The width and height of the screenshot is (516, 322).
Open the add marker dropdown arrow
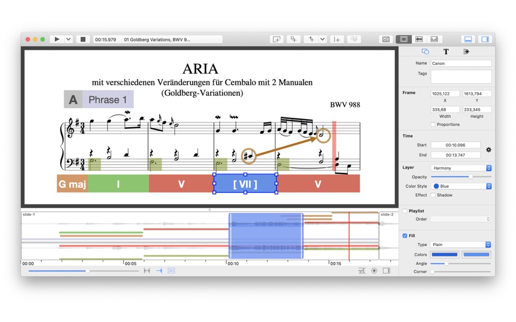click(323, 40)
